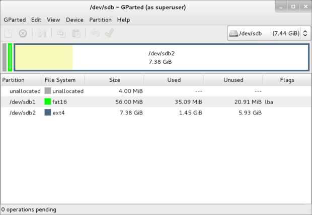Click the New partition toolbar icon
This screenshot has width=312, height=215.
pyautogui.click(x=8, y=33)
